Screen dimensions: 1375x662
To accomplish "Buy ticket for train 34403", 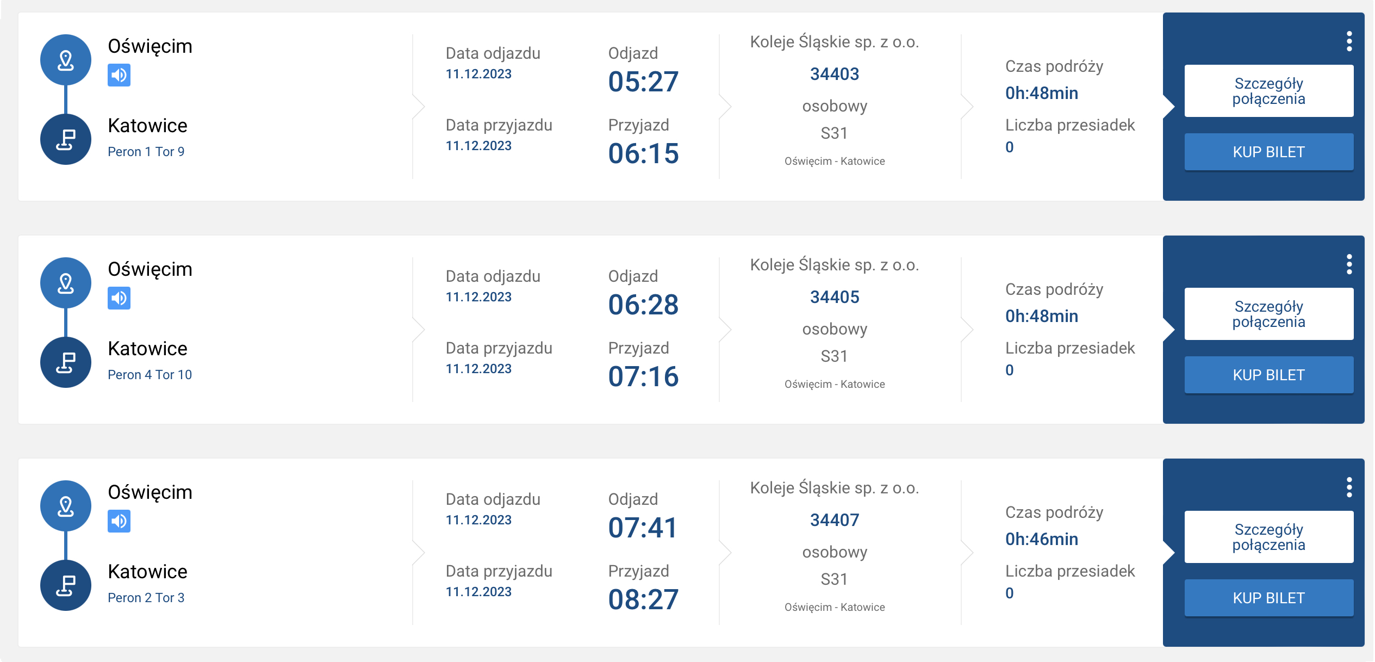I will coord(1269,152).
